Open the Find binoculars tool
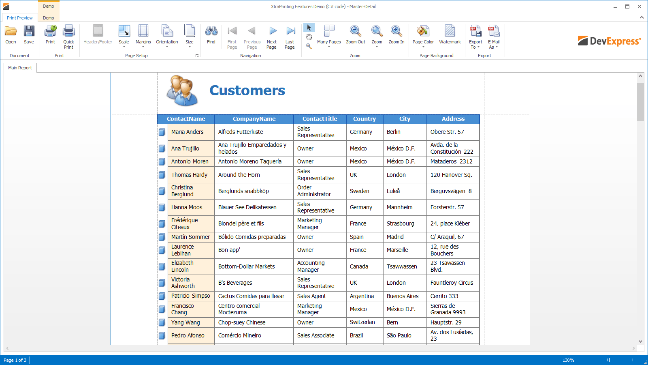This screenshot has height=365, width=648. pos(211,34)
